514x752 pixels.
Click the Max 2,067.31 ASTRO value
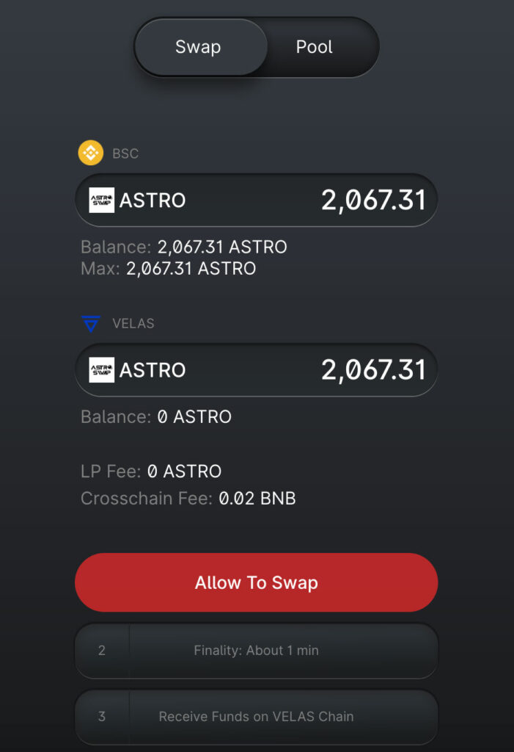191,269
